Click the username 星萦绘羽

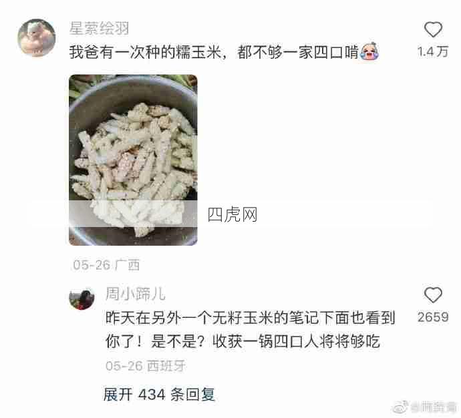click(99, 29)
